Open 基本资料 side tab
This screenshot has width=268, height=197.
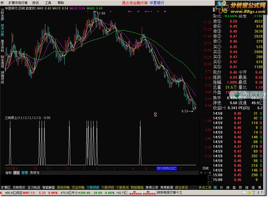[2, 46]
